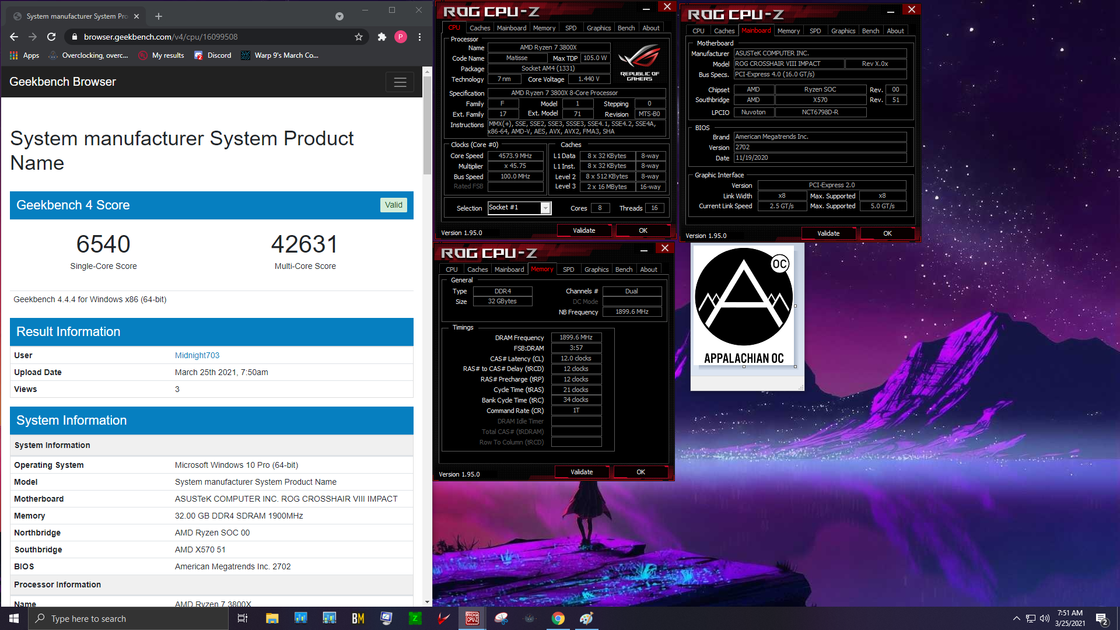Click the scroll down arrow of browser page
The width and height of the screenshot is (1120, 630).
[x=428, y=601]
